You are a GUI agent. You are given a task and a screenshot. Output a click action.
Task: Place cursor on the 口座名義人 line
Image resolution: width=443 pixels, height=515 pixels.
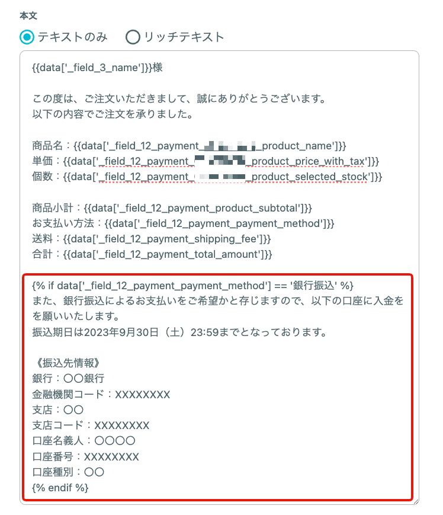(x=84, y=441)
